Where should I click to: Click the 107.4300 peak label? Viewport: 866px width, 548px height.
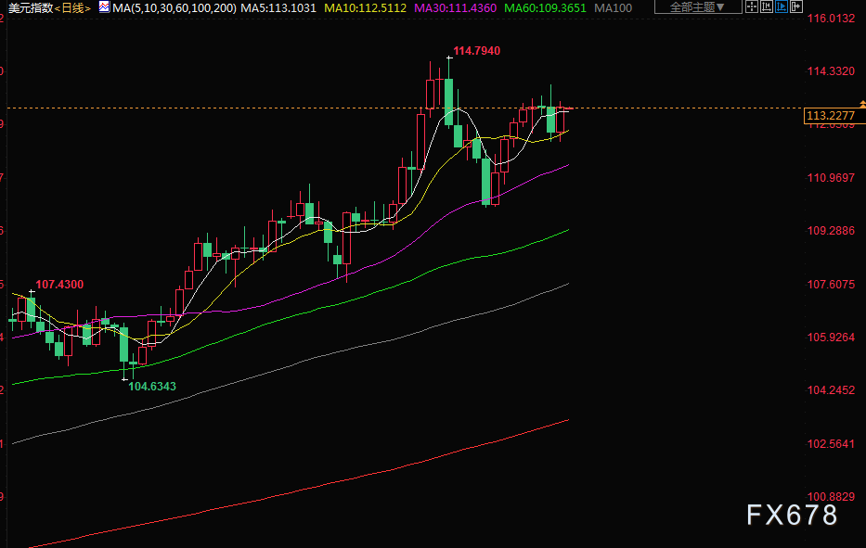point(59,285)
